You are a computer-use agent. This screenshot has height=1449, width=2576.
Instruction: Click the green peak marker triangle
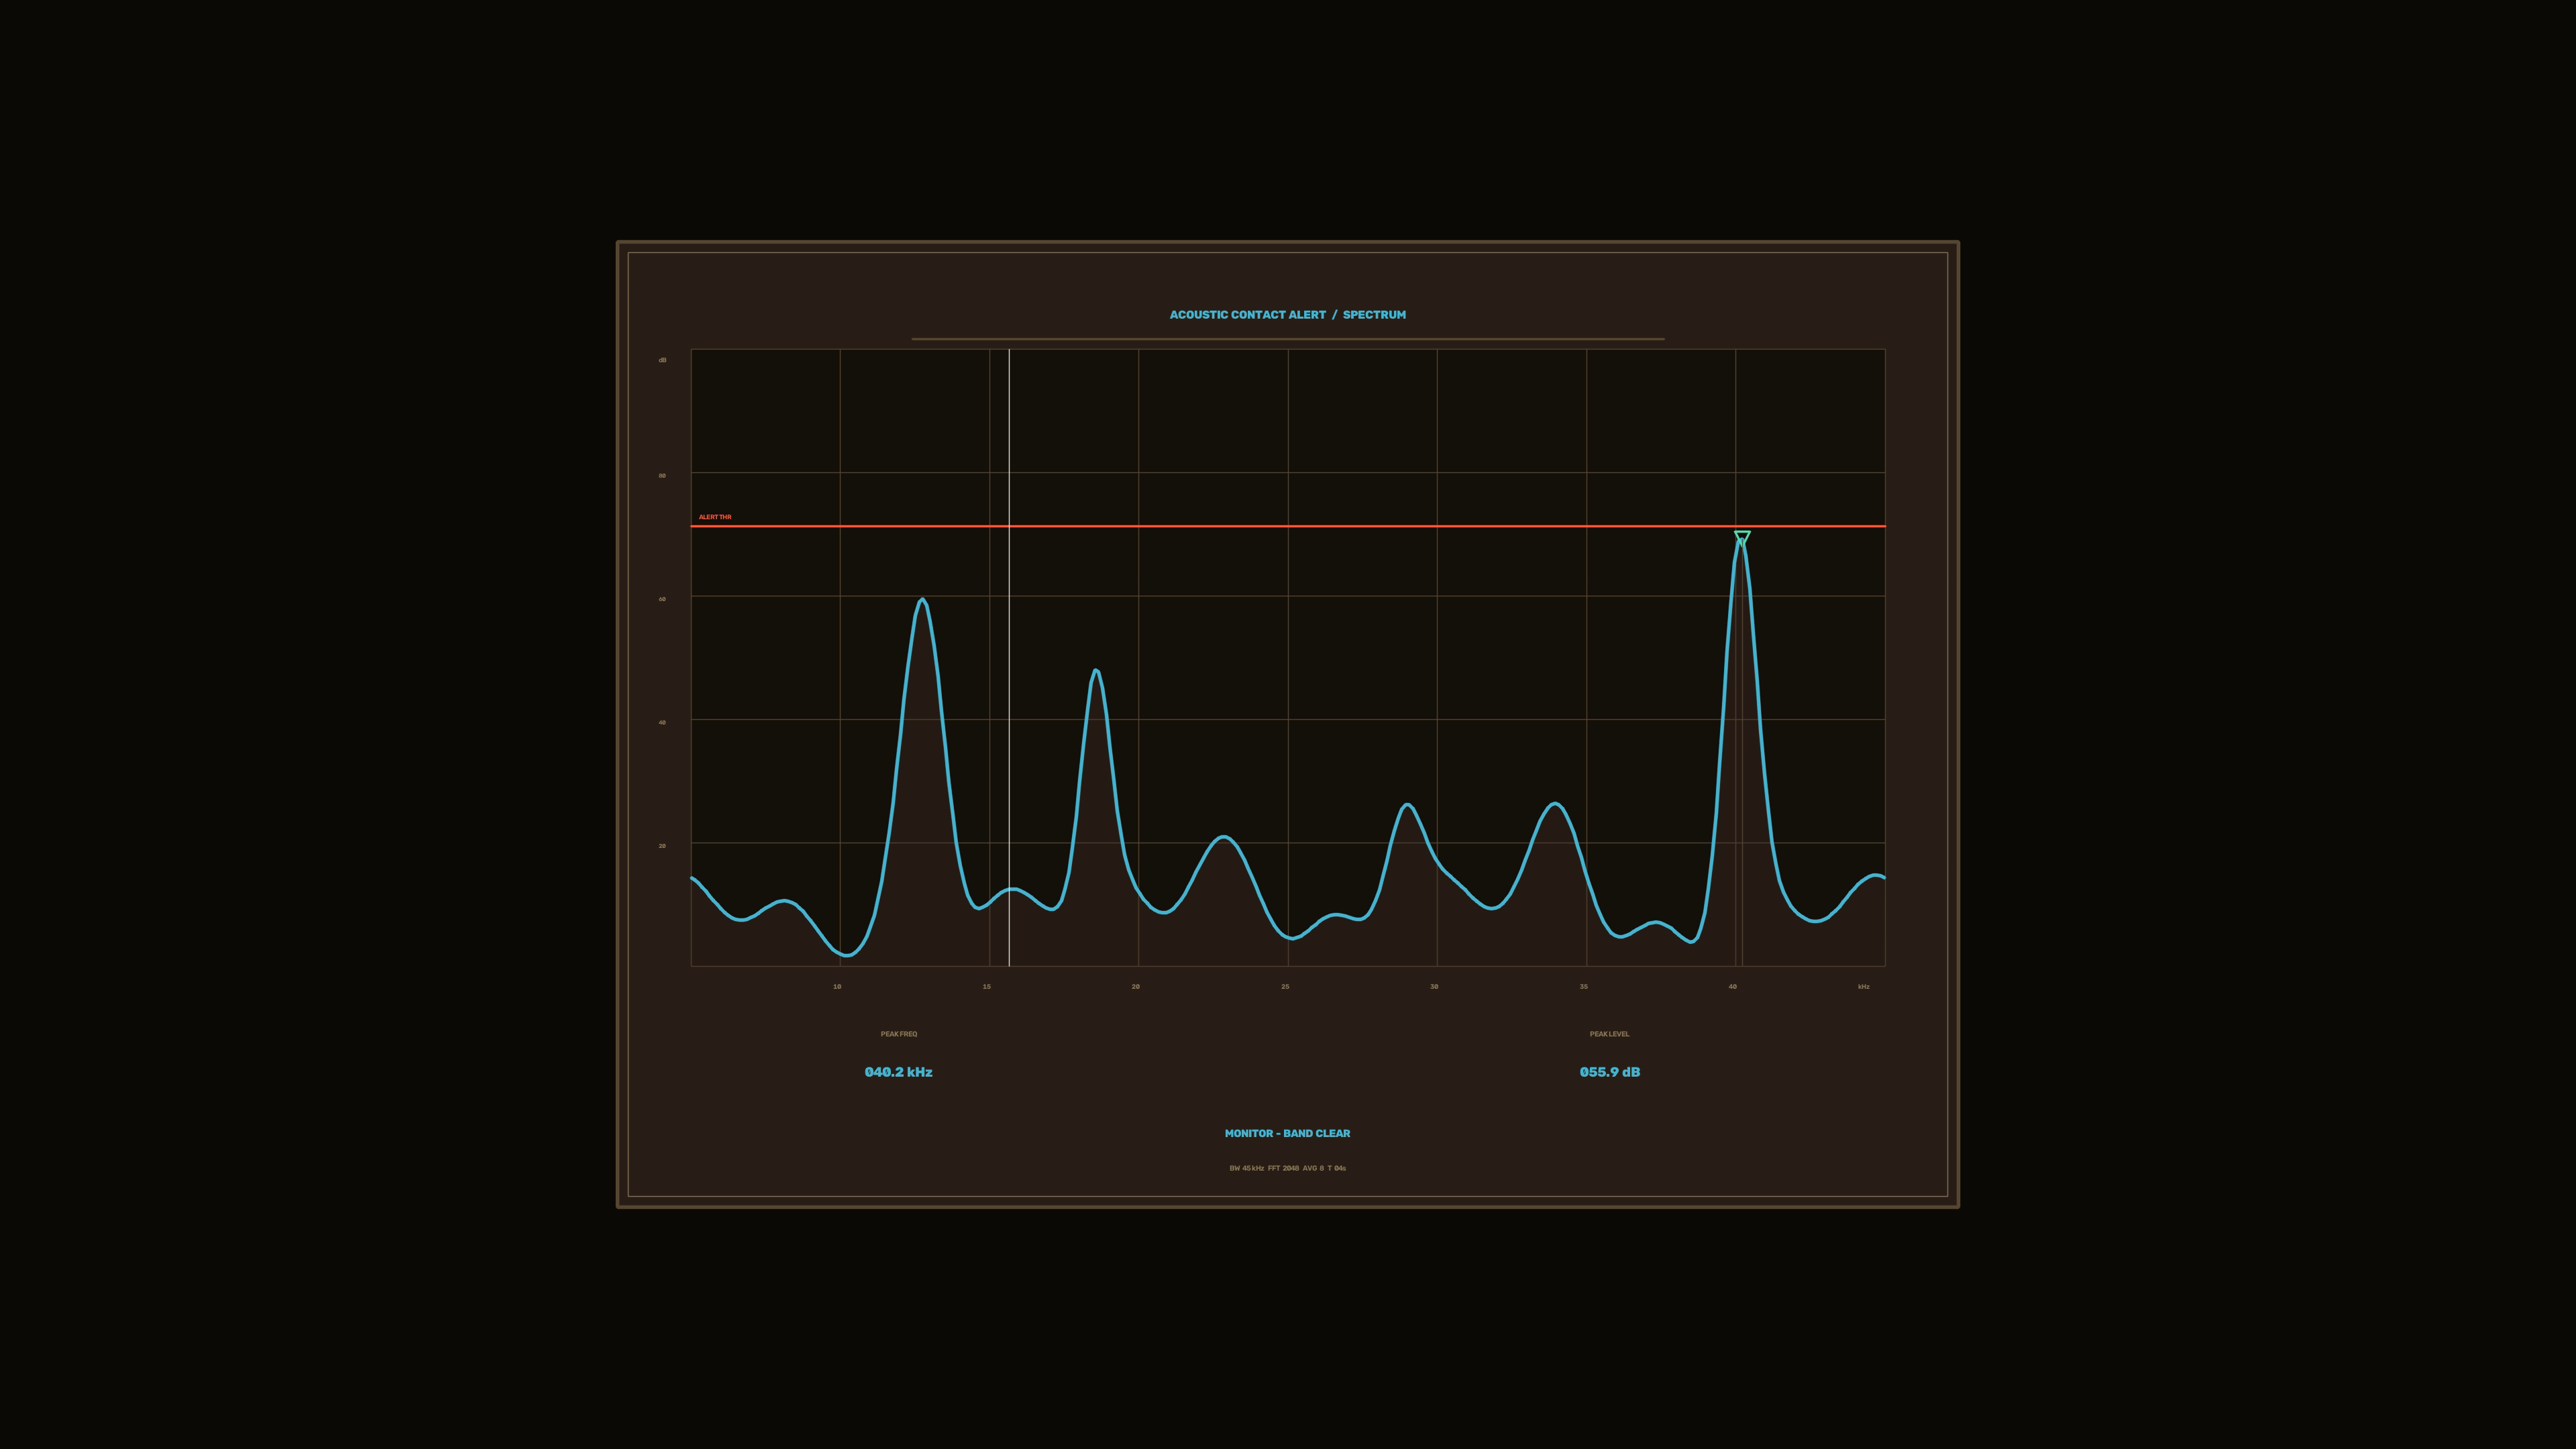[1742, 538]
